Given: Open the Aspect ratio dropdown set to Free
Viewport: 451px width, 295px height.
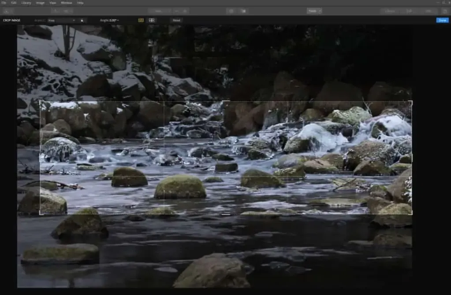Looking at the screenshot, I should [x=62, y=20].
